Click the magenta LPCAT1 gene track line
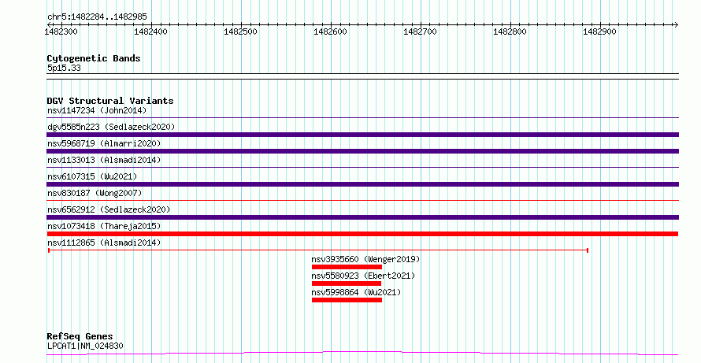Image resolution: width=701 pixels, height=363 pixels. [x=362, y=354]
